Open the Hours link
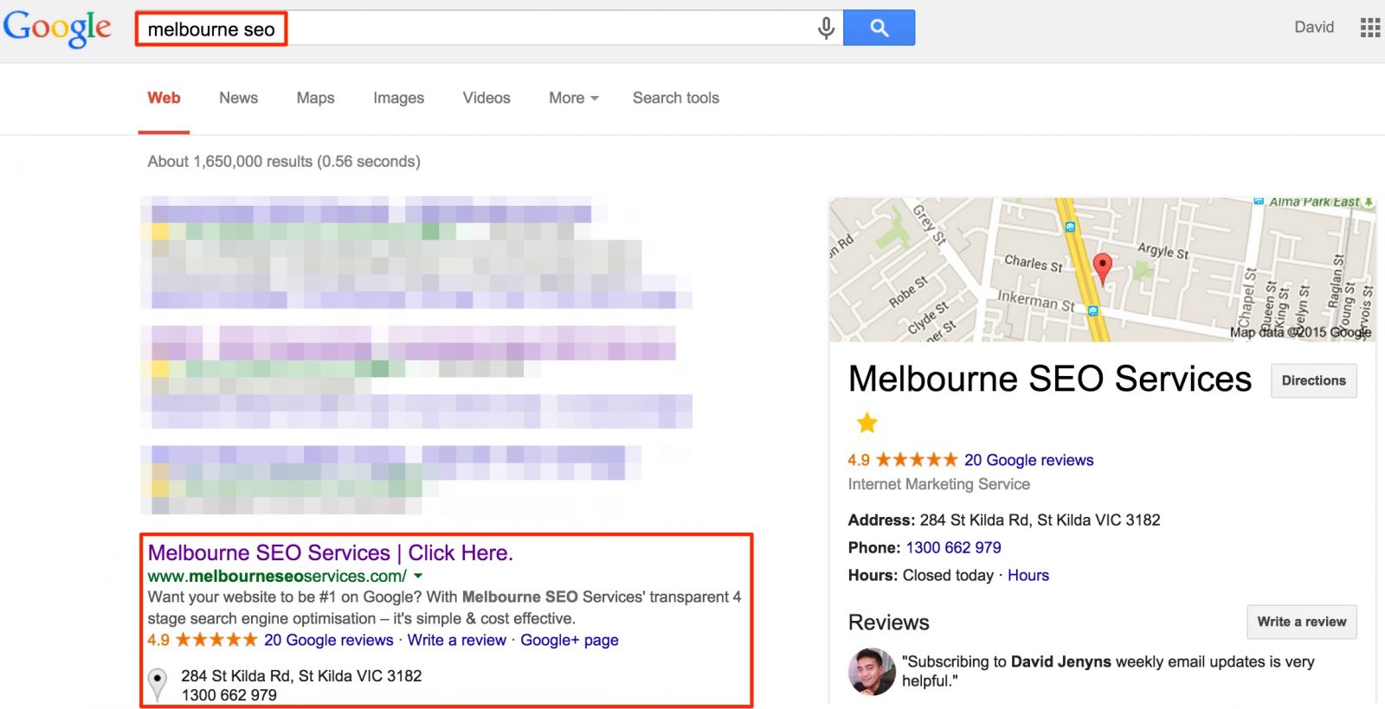The height and width of the screenshot is (709, 1385). [x=1027, y=575]
